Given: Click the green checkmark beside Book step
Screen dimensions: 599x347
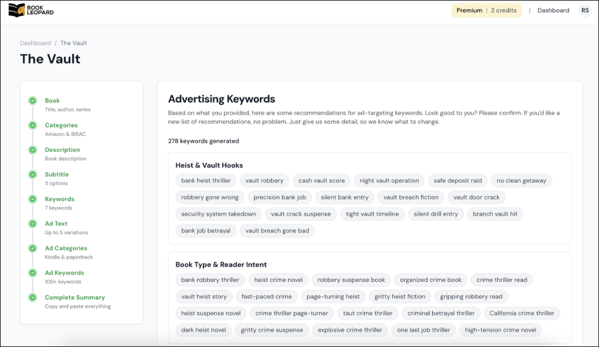Looking at the screenshot, I should [33, 101].
